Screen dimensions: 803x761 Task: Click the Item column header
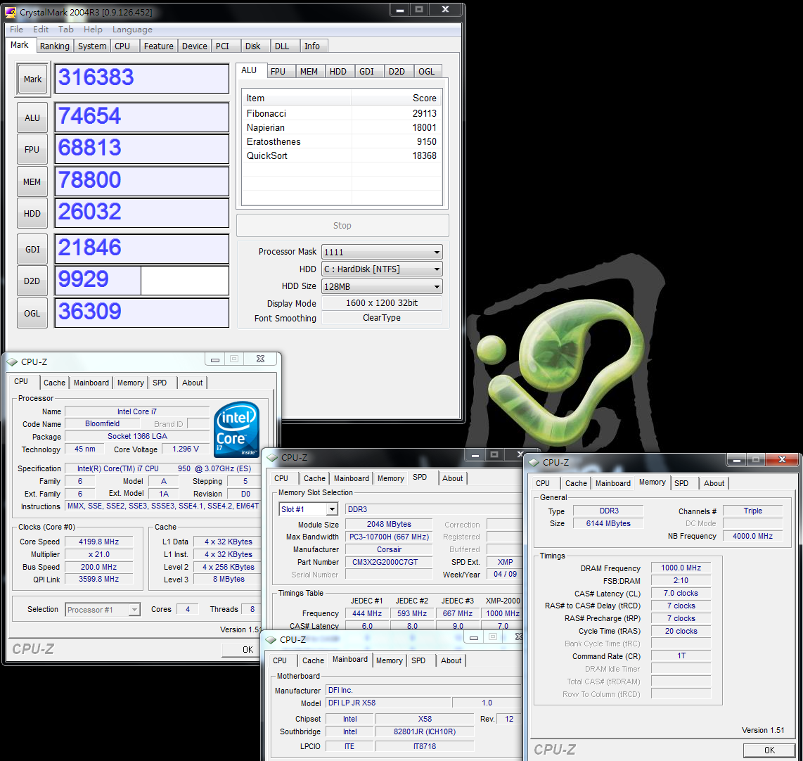coord(297,98)
